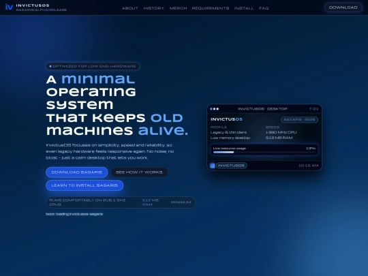
Task: Click the Sagaris 2026 badge in mockup
Action: [x=299, y=119]
